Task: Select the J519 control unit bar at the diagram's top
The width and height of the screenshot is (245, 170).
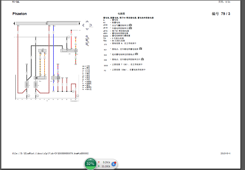Action: coord(47,23)
